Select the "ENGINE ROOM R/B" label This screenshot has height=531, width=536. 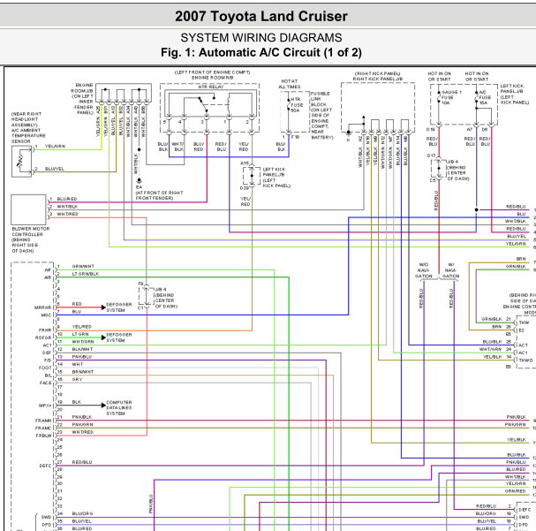point(212,78)
